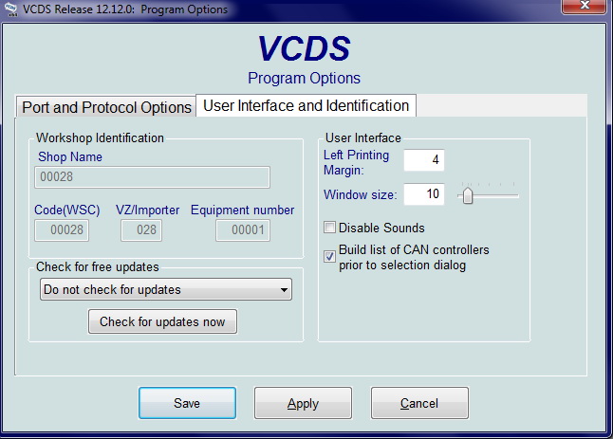Select User Interface and Identification tab

point(306,105)
